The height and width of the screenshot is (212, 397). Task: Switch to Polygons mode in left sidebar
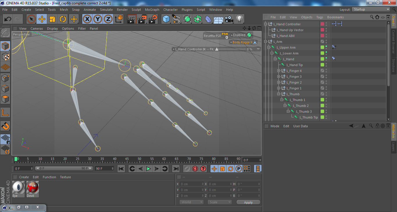5,99
